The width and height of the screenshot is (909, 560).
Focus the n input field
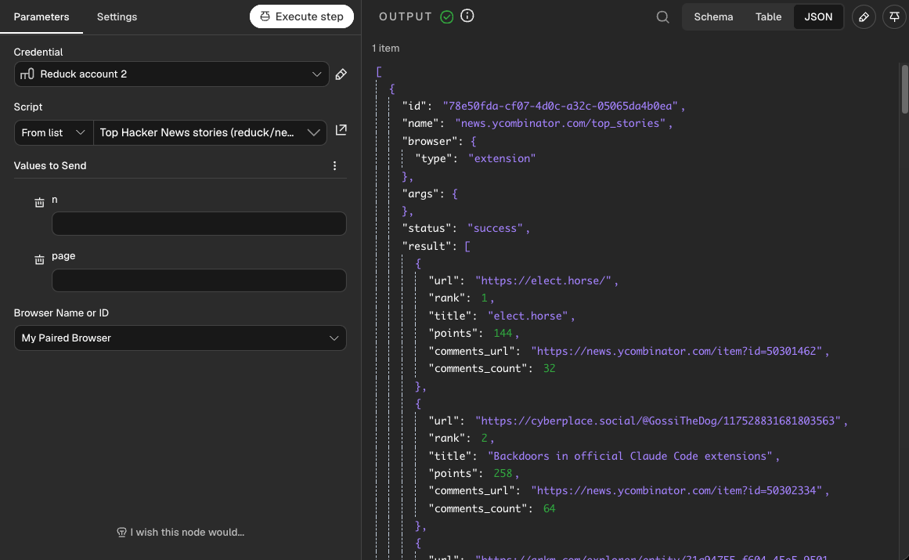click(199, 224)
